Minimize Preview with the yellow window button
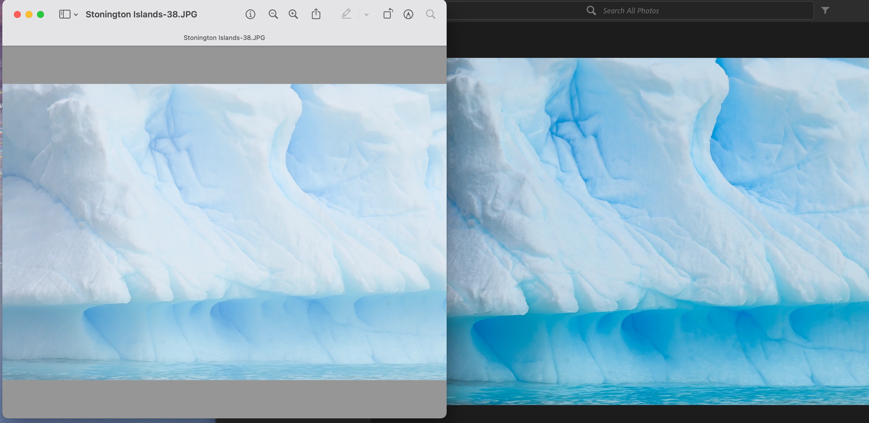 [29, 14]
